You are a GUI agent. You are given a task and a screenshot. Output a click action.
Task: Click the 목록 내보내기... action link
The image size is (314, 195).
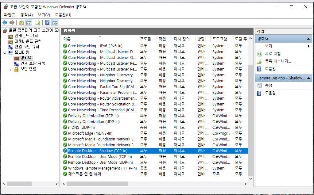pos(278,61)
